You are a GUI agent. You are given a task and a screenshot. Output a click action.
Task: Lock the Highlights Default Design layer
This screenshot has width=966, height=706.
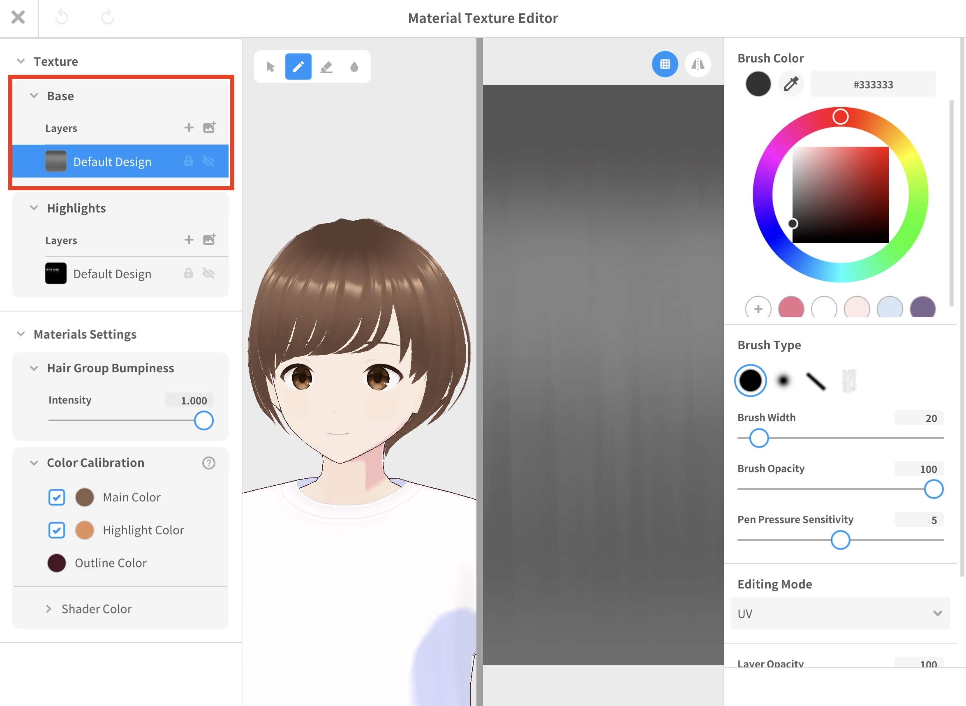point(189,274)
